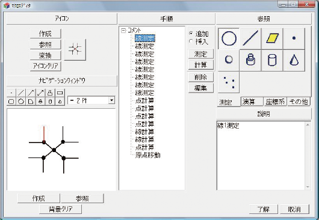
Task: Click the 了解 button
Action: pyautogui.click(x=263, y=209)
